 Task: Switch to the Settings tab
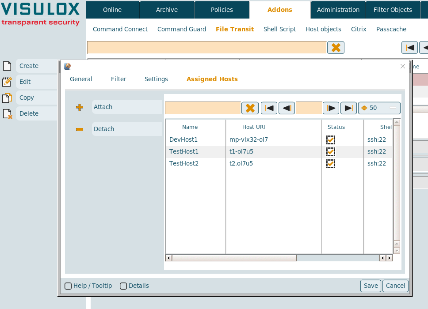pos(156,79)
